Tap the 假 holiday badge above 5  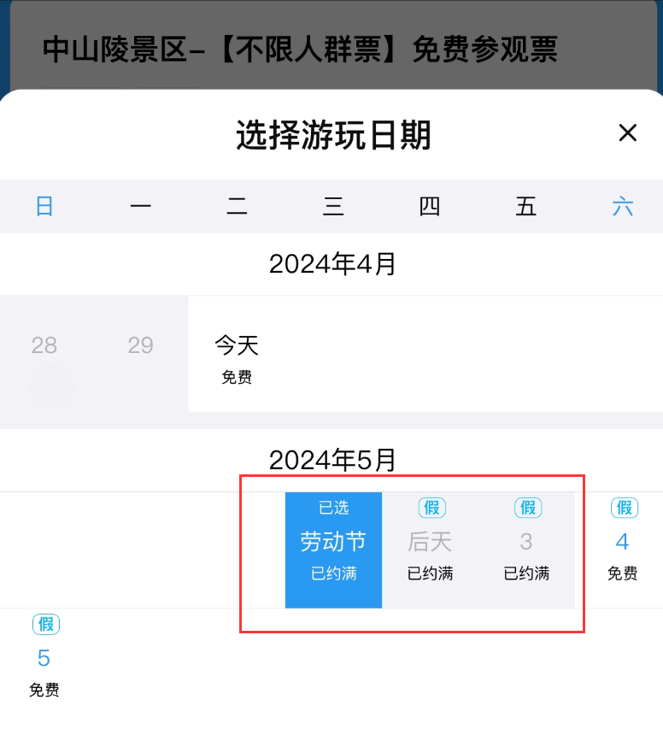pos(46,624)
